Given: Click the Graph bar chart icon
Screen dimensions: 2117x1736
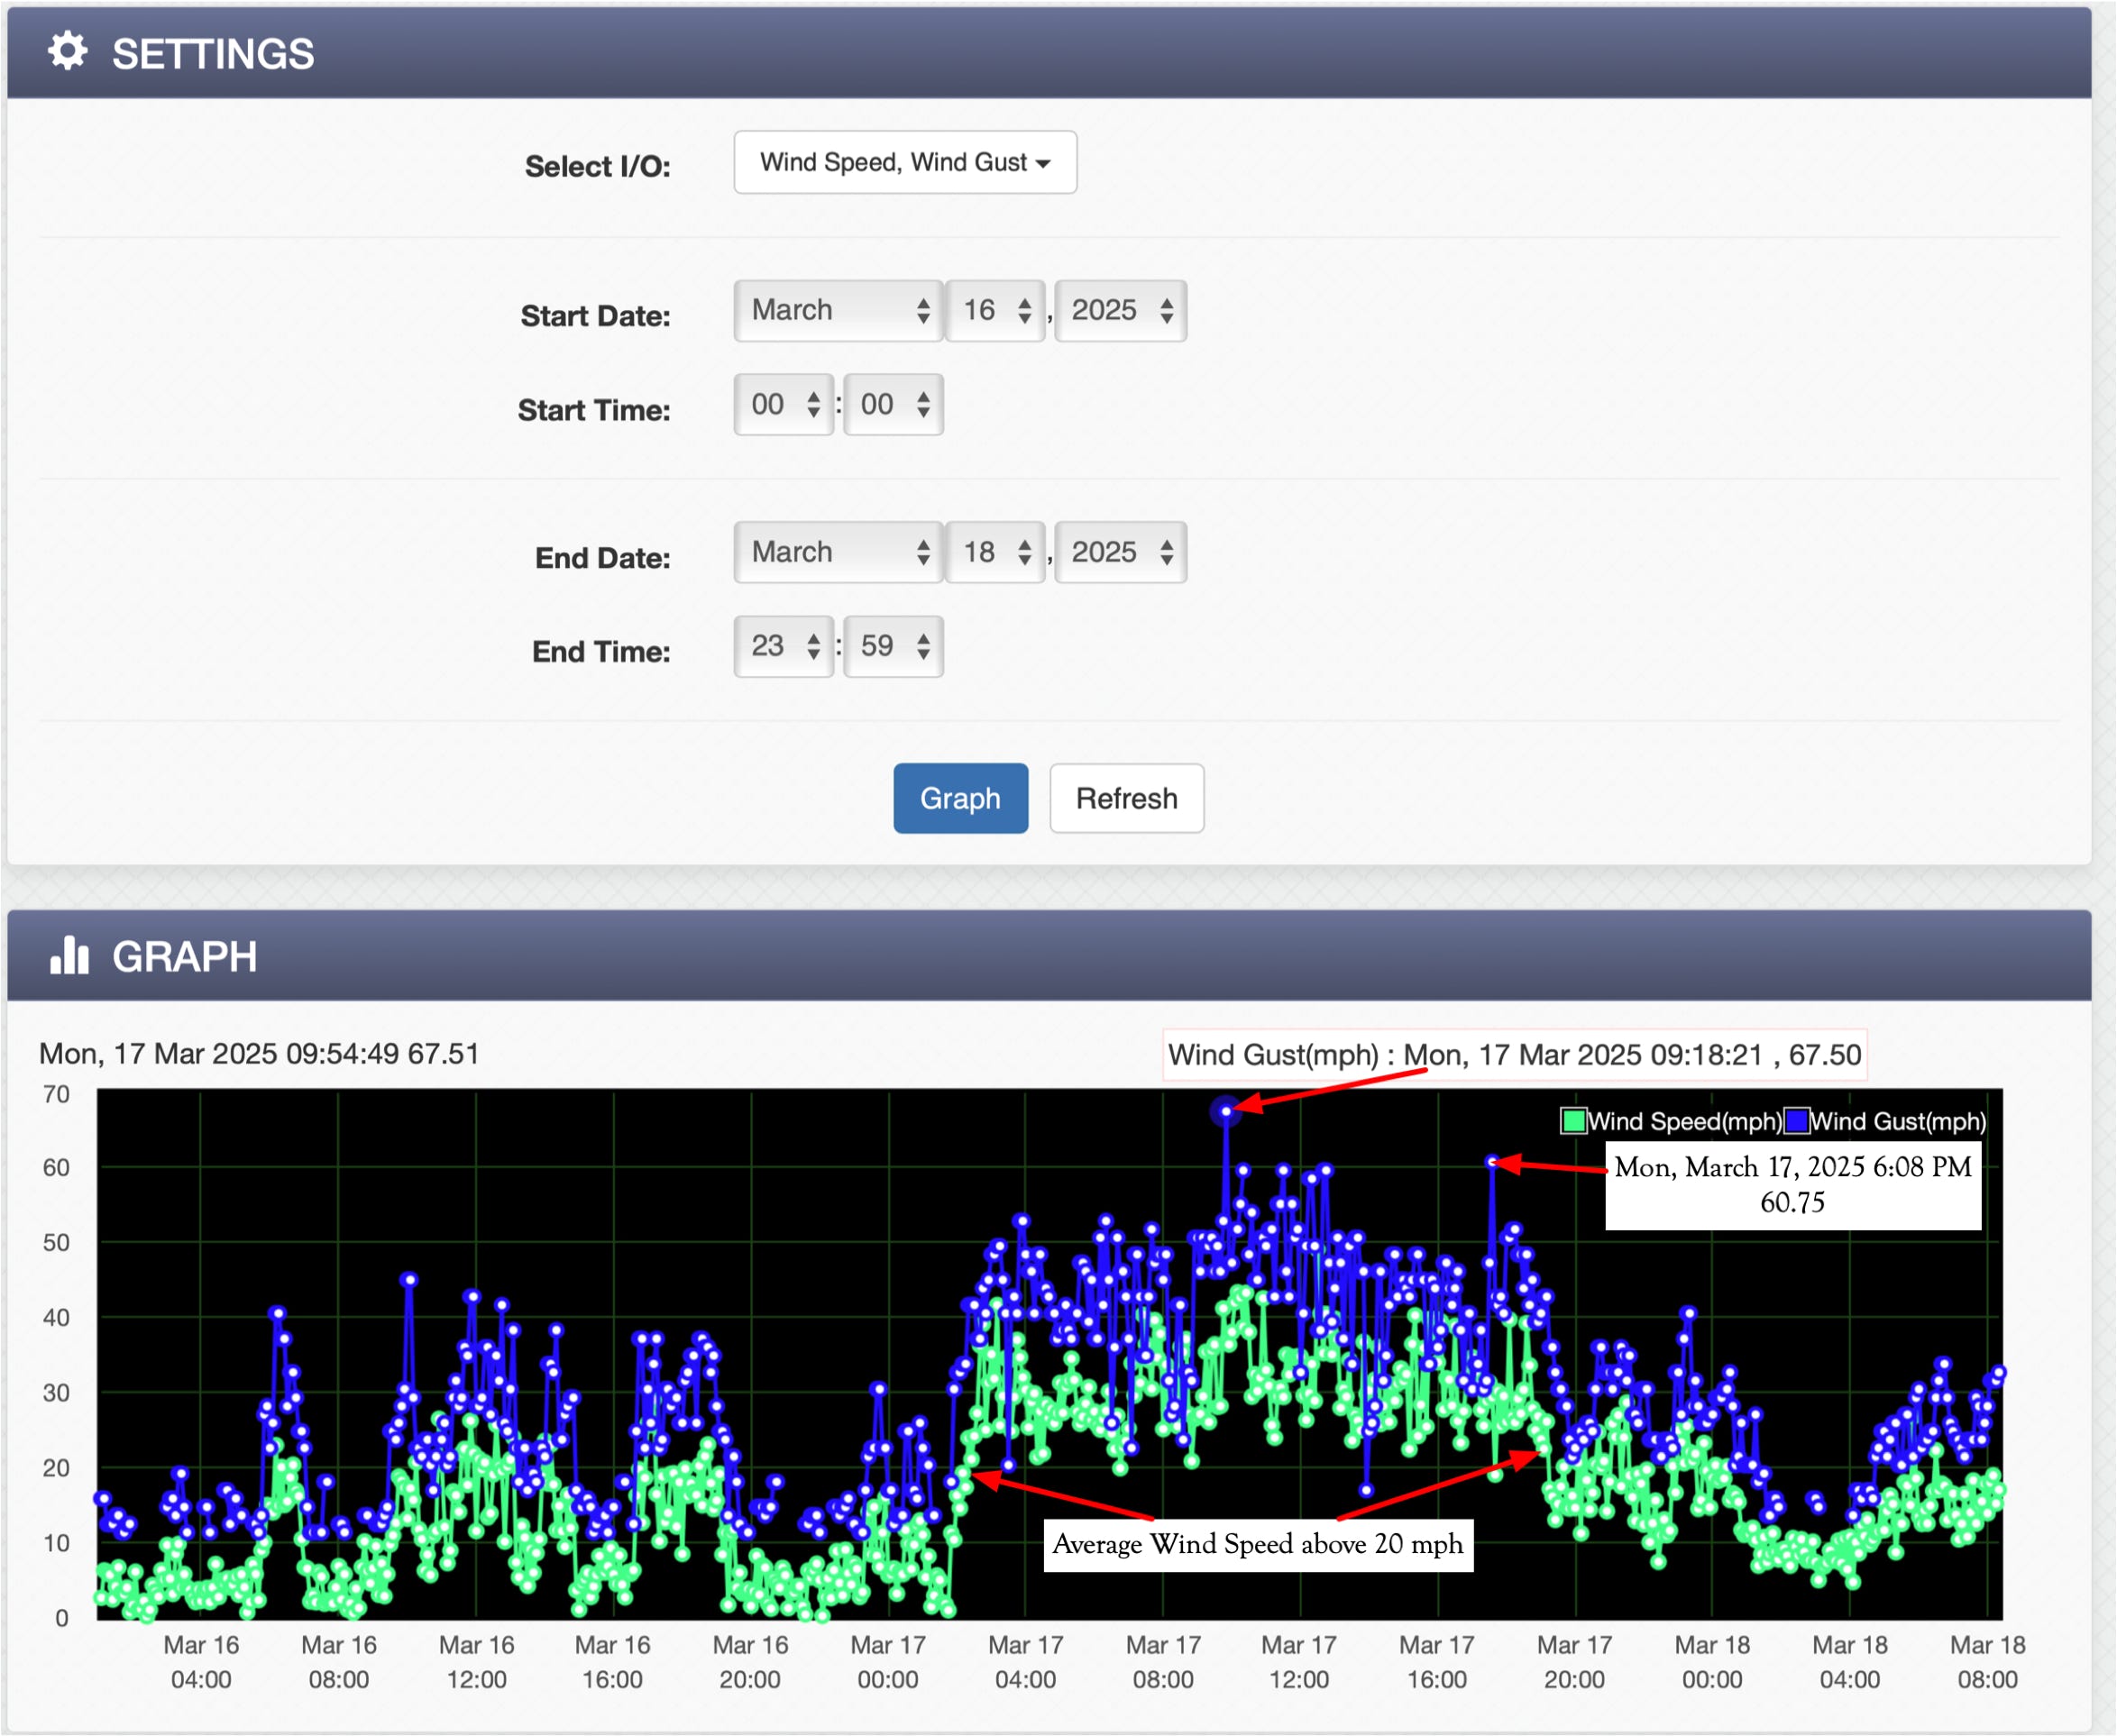Looking at the screenshot, I should point(69,955).
